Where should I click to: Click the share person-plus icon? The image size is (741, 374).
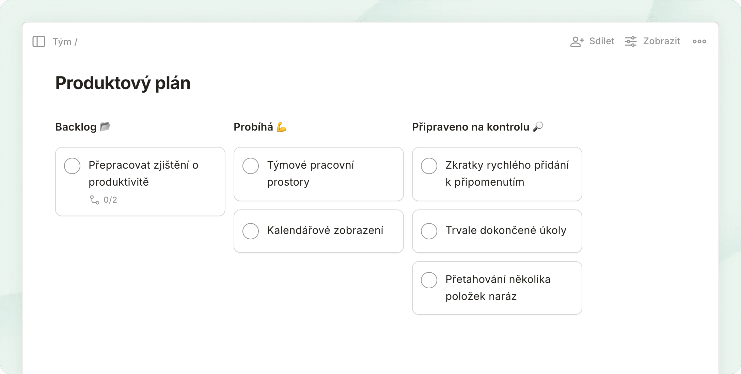pyautogui.click(x=577, y=41)
